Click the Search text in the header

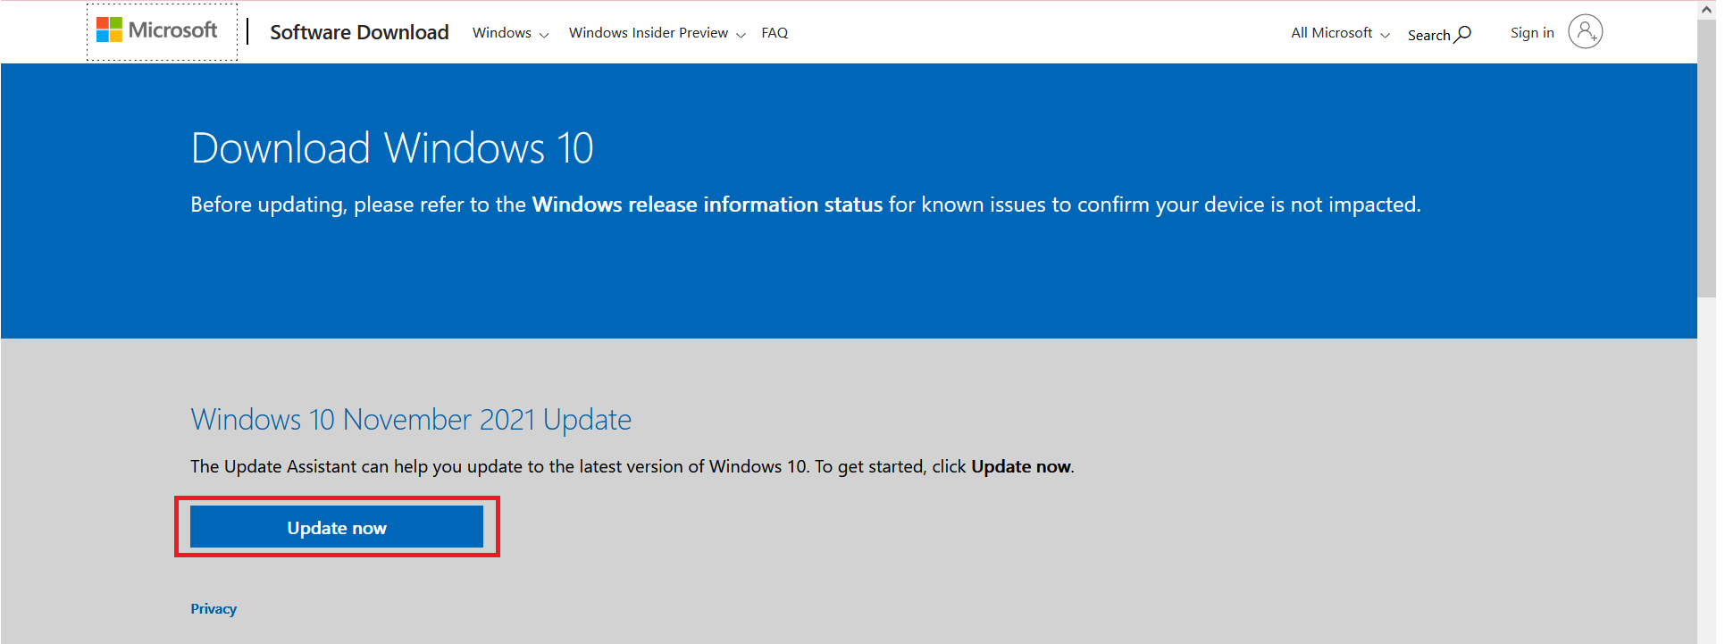pos(1428,35)
